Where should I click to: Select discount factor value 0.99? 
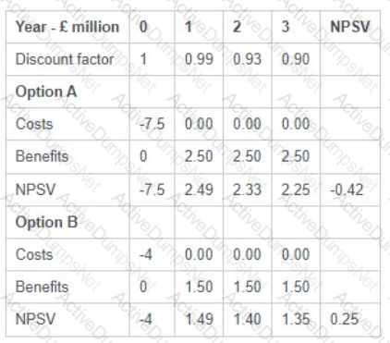tap(199, 59)
